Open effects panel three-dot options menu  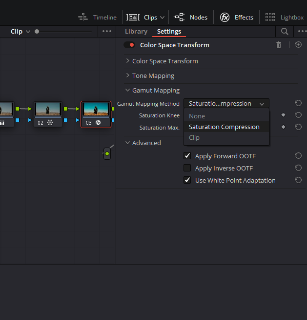(302, 31)
